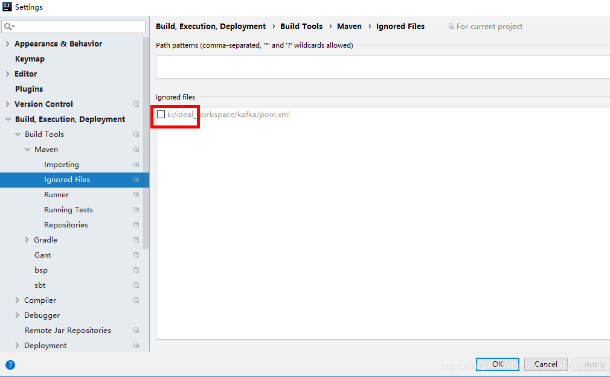Click the Cancel button
This screenshot has width=610, height=377.
click(x=546, y=364)
